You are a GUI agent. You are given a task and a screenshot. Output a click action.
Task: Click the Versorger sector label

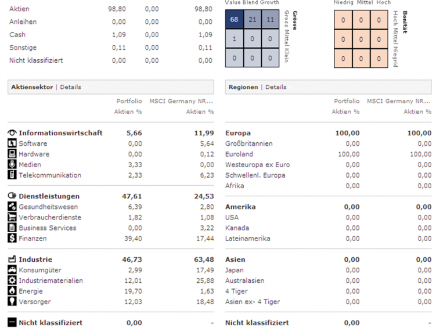tap(35, 302)
